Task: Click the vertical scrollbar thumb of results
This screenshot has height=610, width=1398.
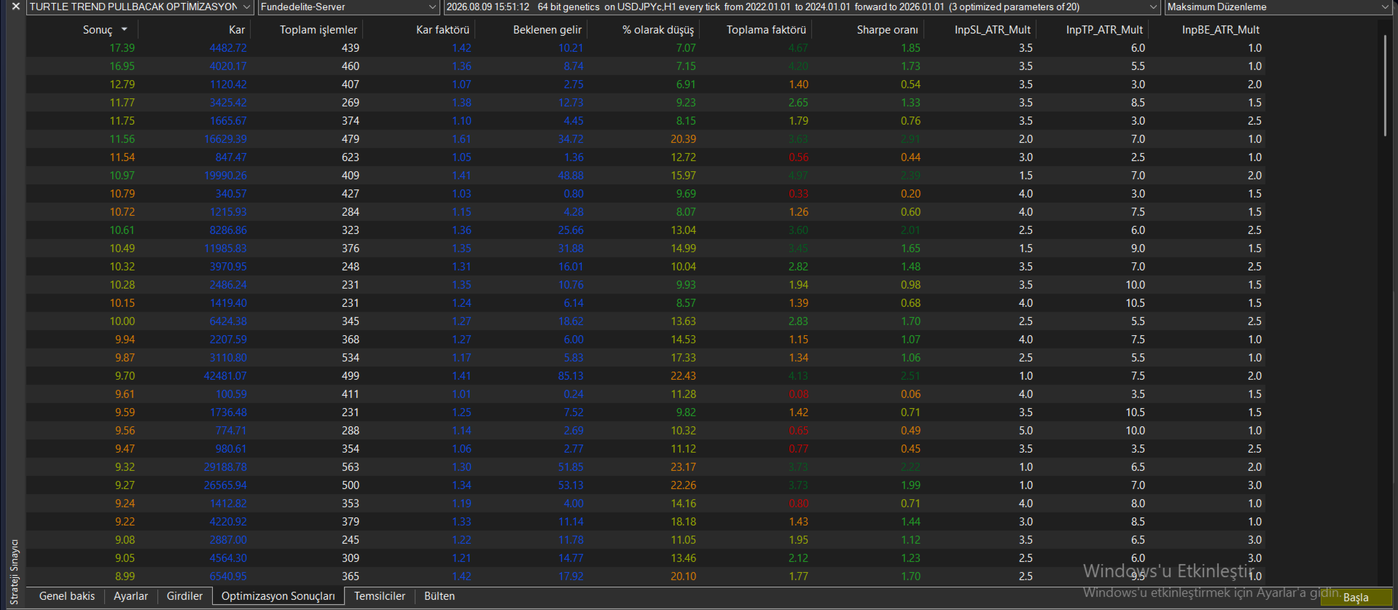Action: 1385,85
